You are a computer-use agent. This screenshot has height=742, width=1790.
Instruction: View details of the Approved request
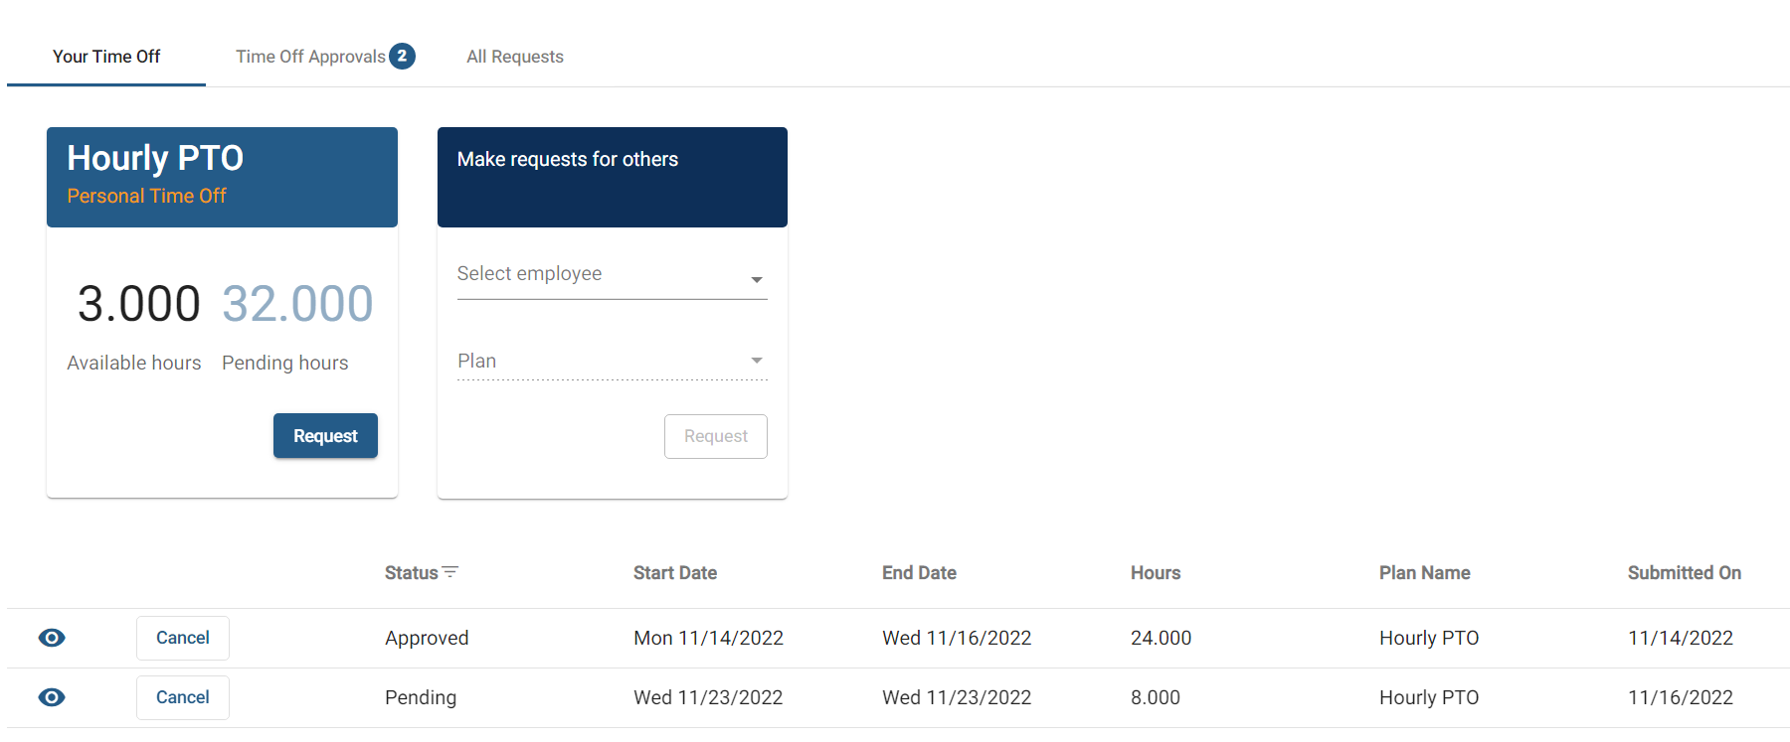[x=52, y=638]
